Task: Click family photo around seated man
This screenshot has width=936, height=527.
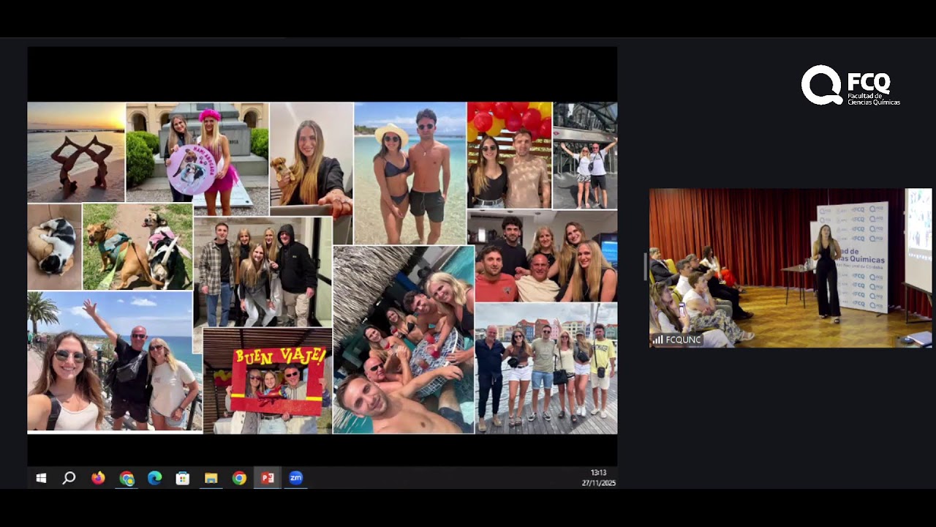Action: tap(543, 256)
